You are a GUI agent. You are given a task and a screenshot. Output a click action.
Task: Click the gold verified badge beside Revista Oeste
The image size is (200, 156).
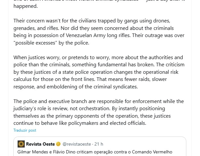click(x=58, y=144)
